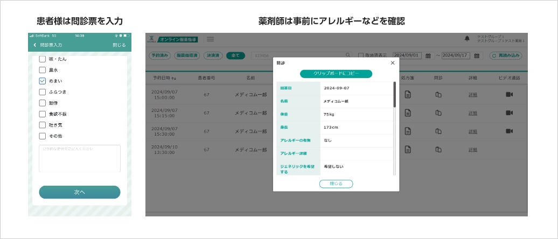
Task: Open the prescription document icon in first row
Action: (408, 95)
